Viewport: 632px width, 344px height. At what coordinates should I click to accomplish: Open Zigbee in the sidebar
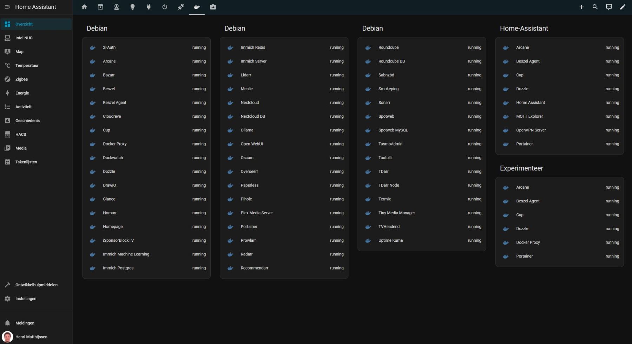[x=21, y=79]
